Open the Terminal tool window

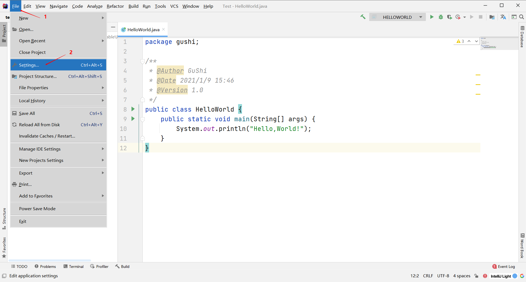click(x=73, y=267)
